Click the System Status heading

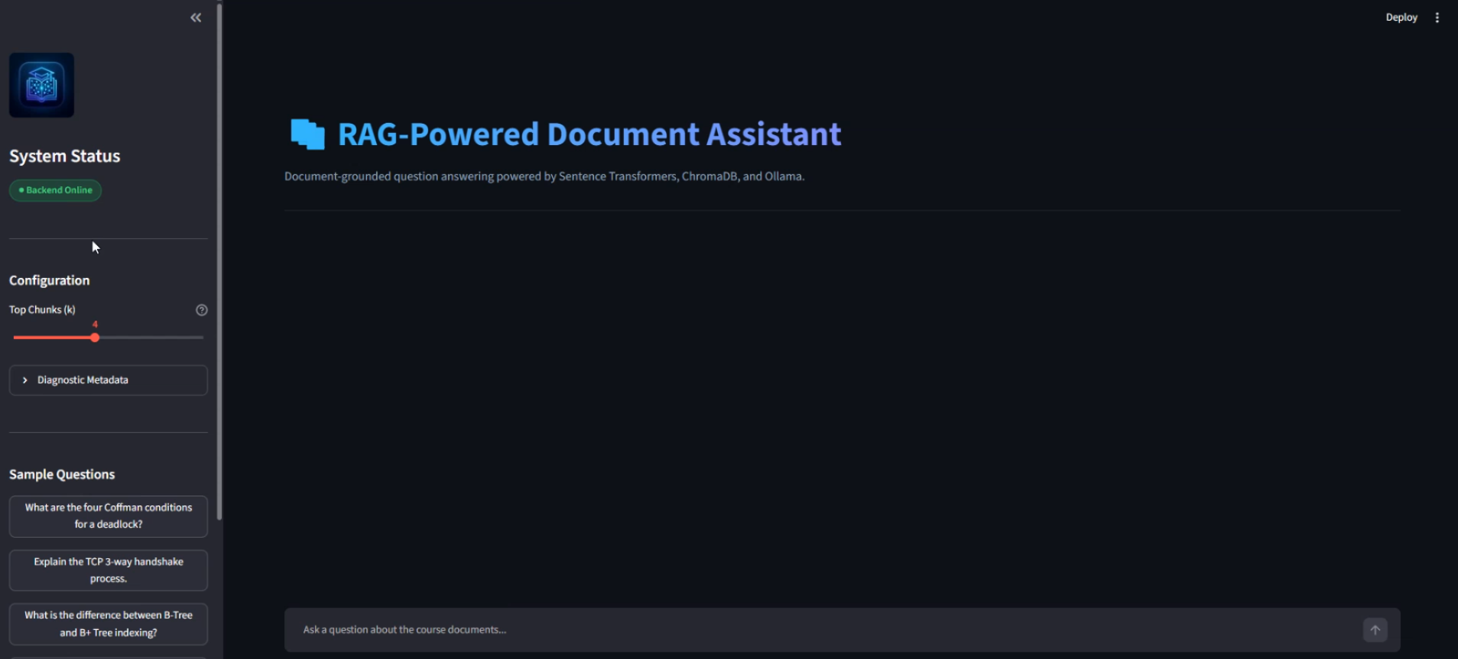[65, 156]
